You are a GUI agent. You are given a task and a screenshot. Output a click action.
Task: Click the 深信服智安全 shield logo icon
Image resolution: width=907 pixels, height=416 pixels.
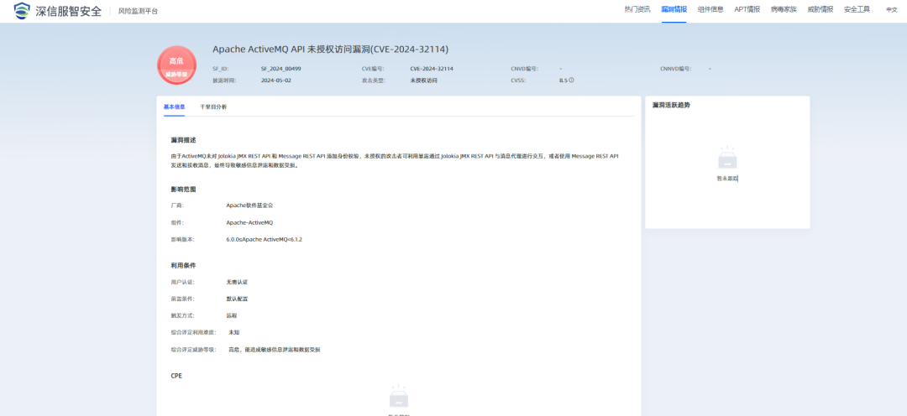tap(21, 10)
